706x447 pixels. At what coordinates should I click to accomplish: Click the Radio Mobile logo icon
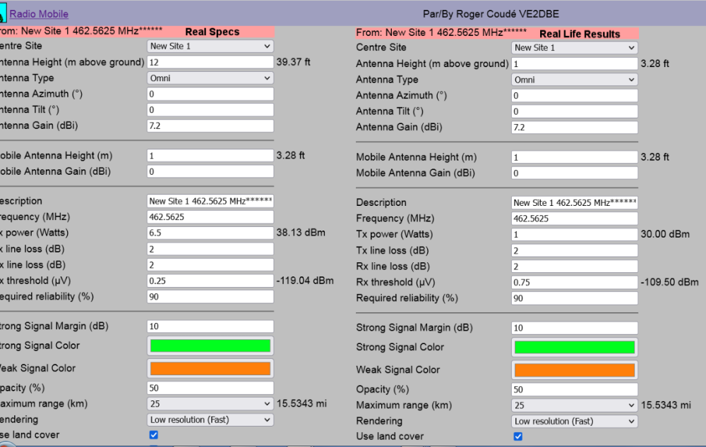pyautogui.click(x=3, y=13)
